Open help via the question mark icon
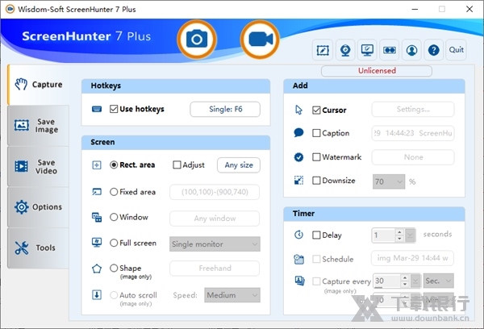The height and width of the screenshot is (329, 484). [434, 49]
